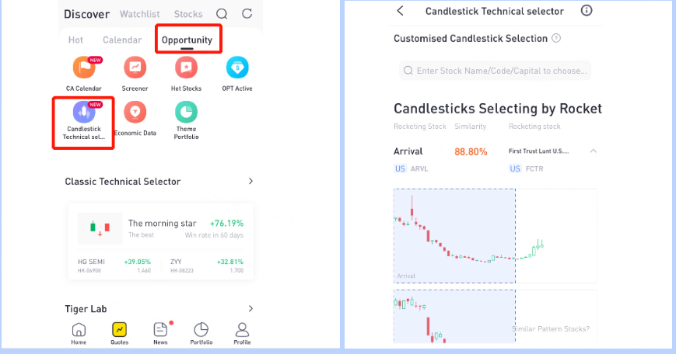Viewport: 676px width, 354px height.
Task: Open the Screener tool
Action: [x=135, y=68]
